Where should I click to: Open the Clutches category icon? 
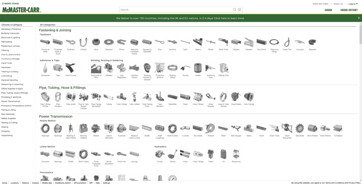click(122, 129)
